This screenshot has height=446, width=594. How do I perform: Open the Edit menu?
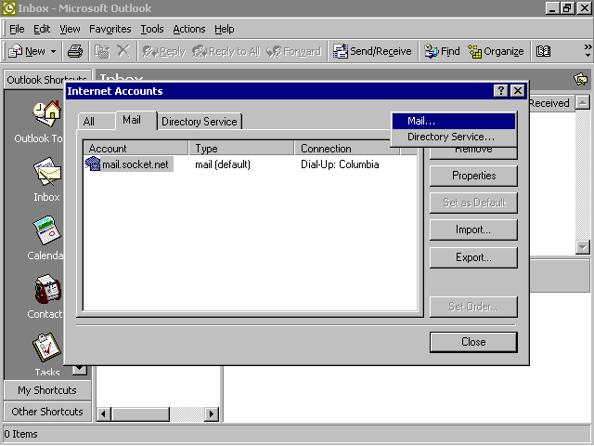(42, 29)
